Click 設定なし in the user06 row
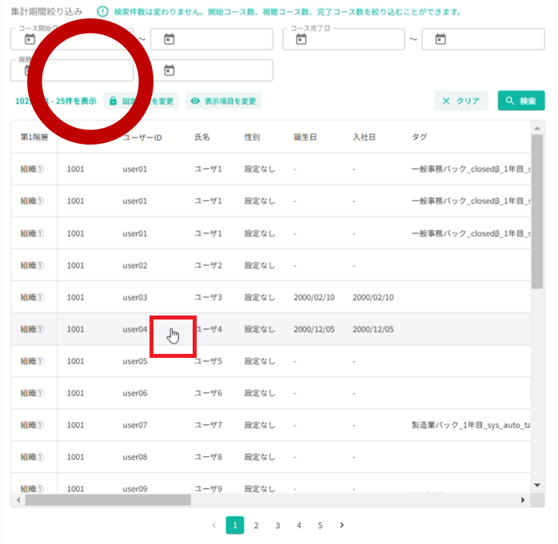This screenshot has width=558, height=544. tap(260, 394)
